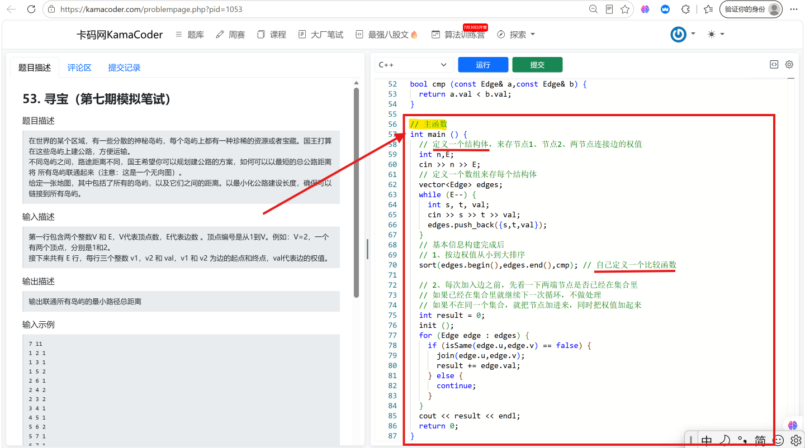805x448 pixels.
Task: Click the code line 'int result = 0;'
Action: click(452, 316)
